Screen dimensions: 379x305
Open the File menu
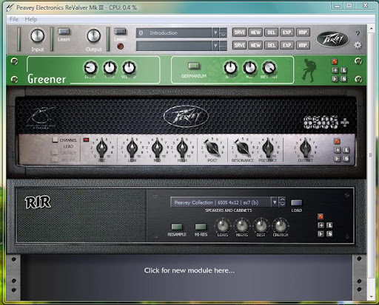coord(14,19)
